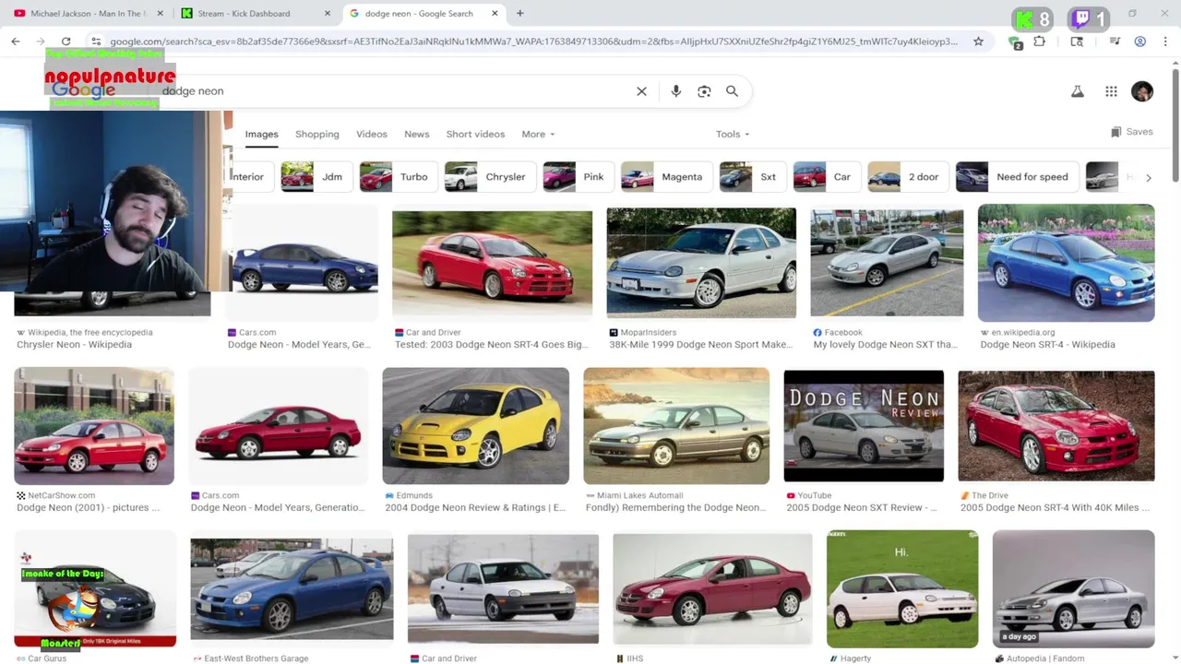Open yellow Neon Edmunds image
Image resolution: width=1181 pixels, height=664 pixels.
click(476, 426)
